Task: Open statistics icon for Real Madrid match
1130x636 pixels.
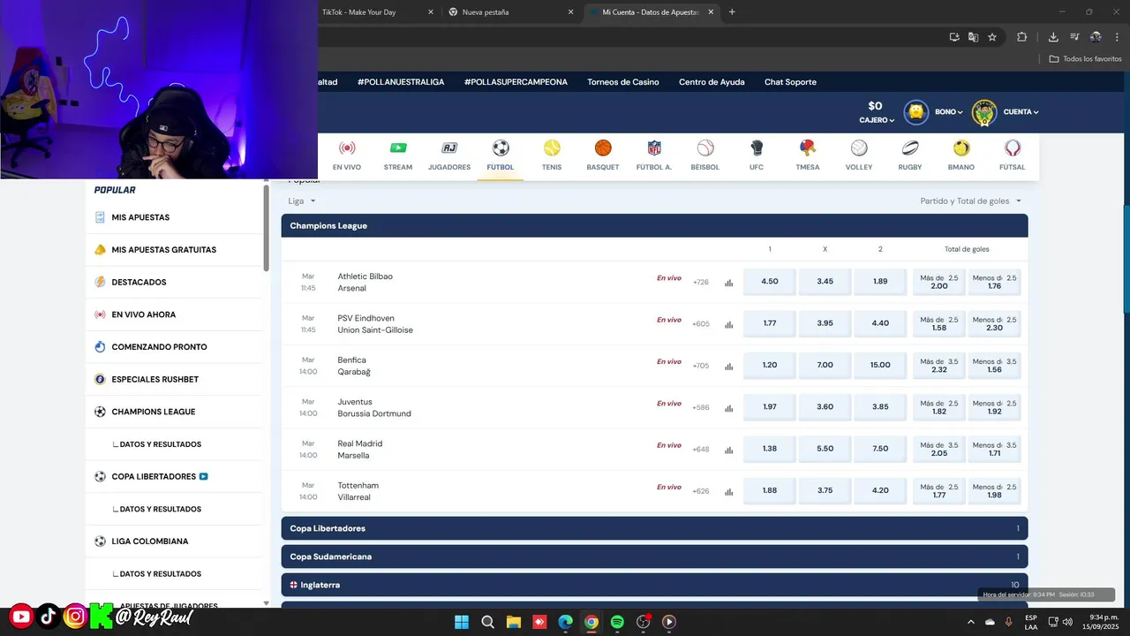Action: (x=729, y=450)
